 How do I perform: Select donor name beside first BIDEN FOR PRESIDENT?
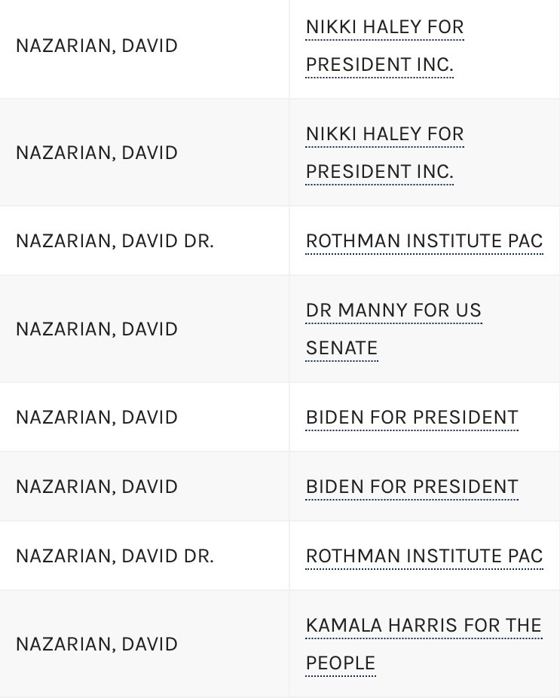click(x=96, y=418)
